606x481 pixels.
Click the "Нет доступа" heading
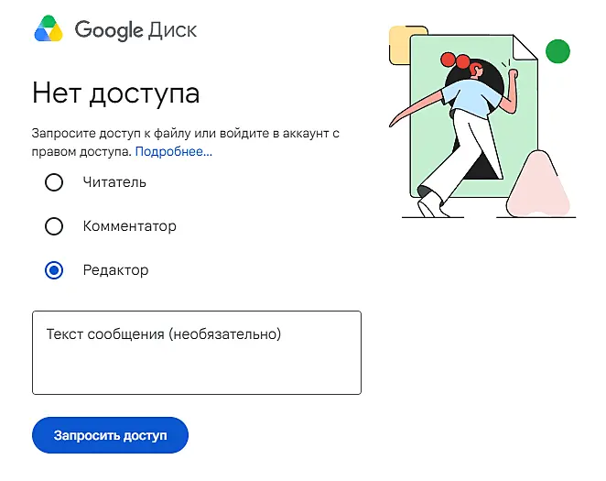point(116,93)
